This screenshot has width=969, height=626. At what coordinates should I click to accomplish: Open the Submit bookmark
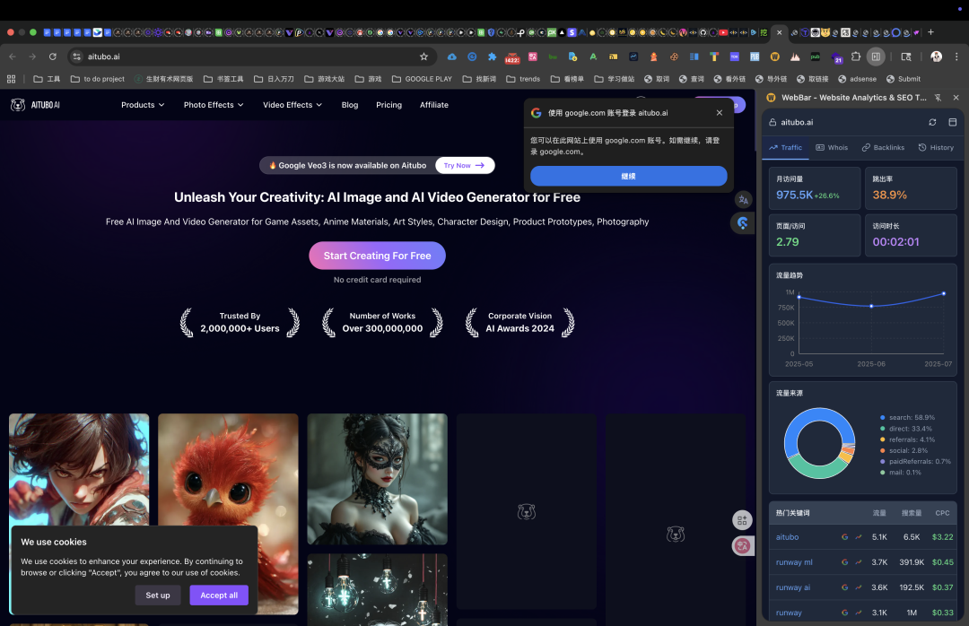(x=904, y=79)
